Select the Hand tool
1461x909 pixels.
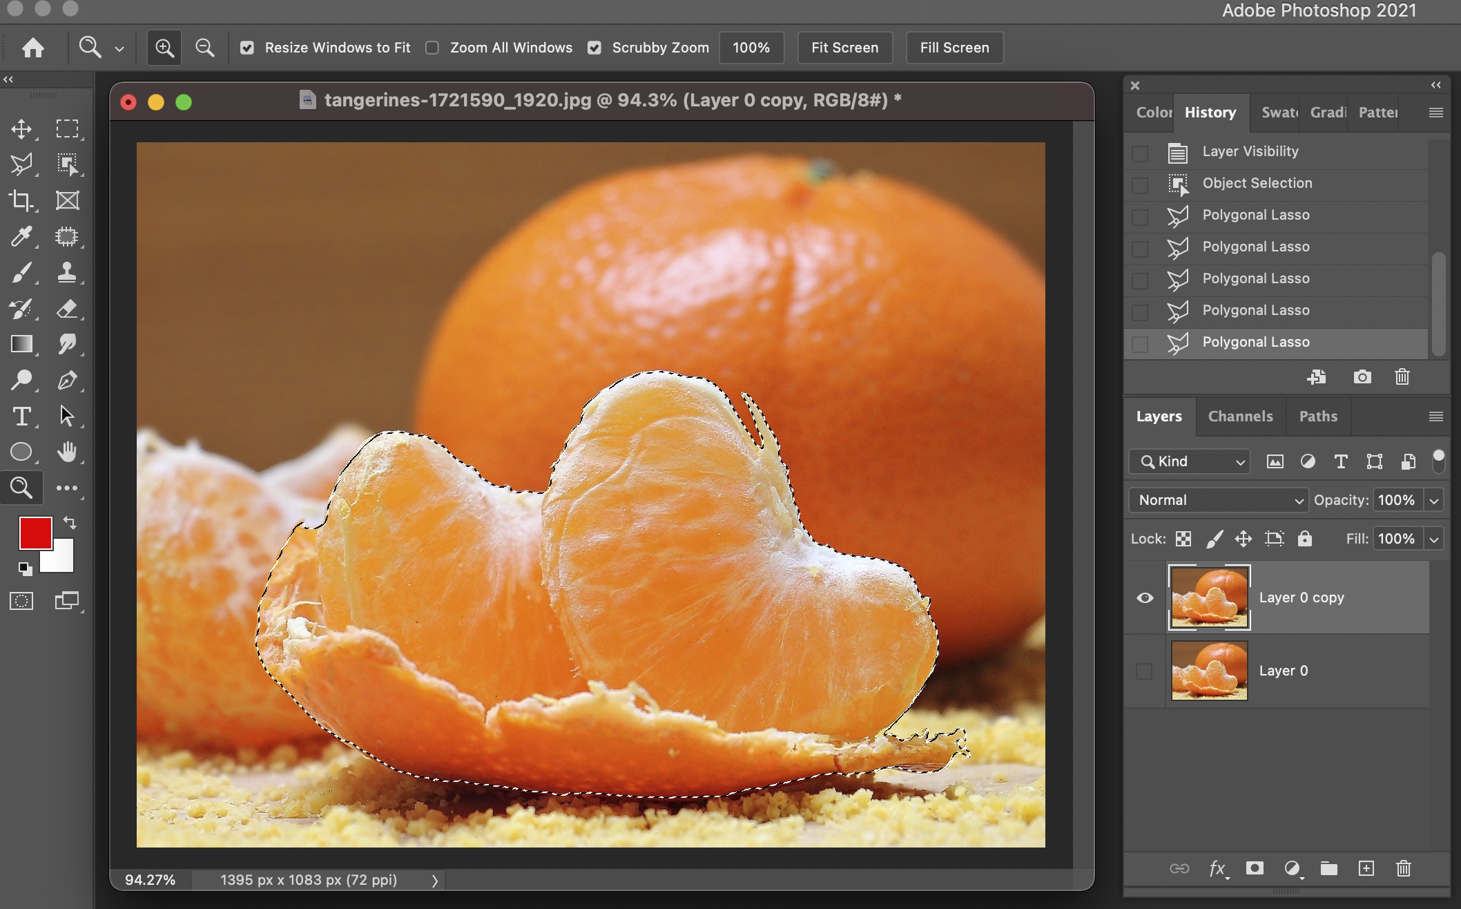[x=67, y=452]
